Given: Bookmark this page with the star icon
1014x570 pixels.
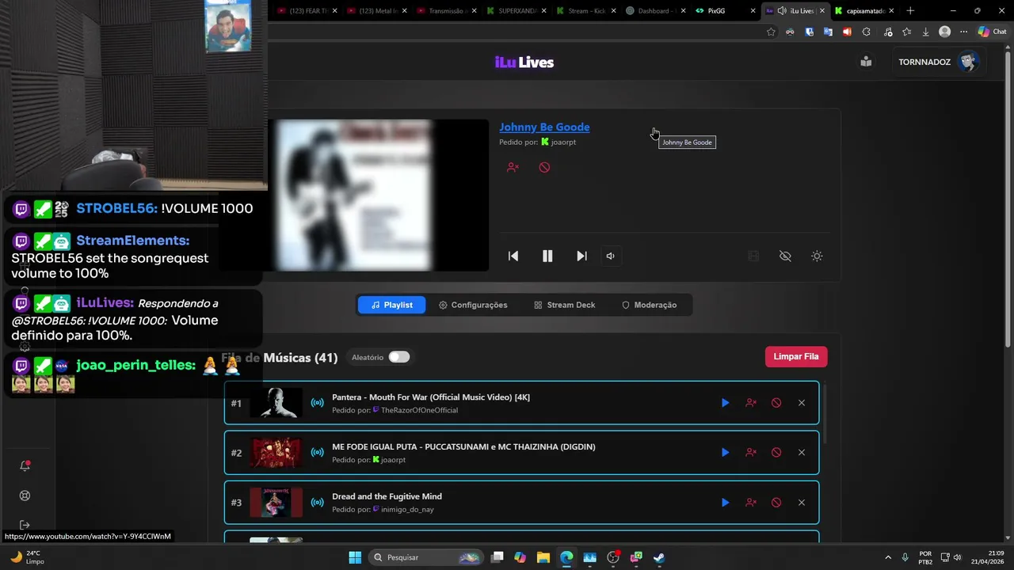Looking at the screenshot, I should pyautogui.click(x=771, y=32).
